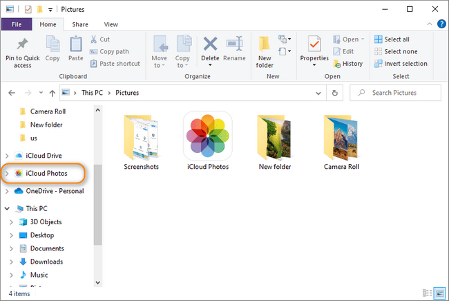
Task: Click the refresh button beside address bar
Action: (x=335, y=93)
